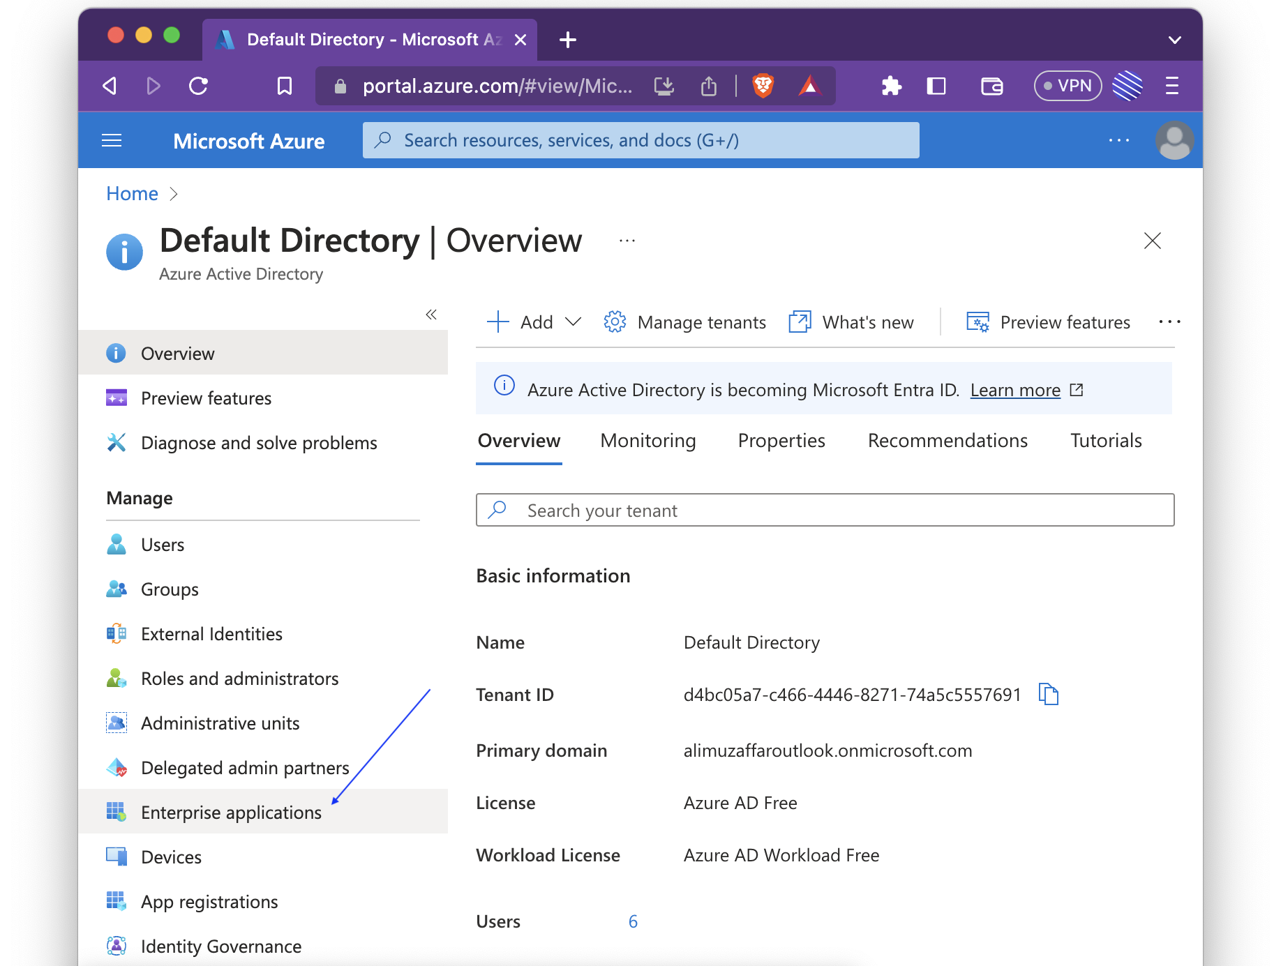Screen dimensions: 1281x966
Task: Open Roles and administrators
Action: coord(263,678)
